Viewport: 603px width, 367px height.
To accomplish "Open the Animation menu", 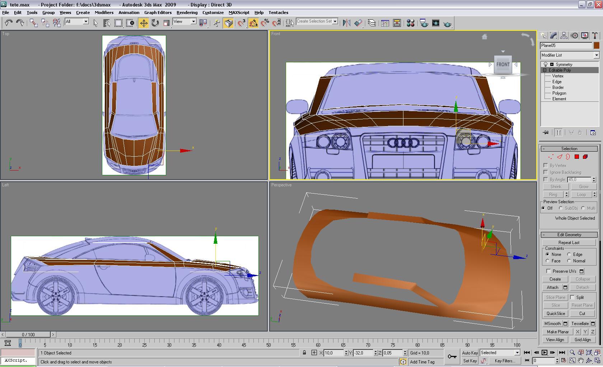I will (129, 13).
